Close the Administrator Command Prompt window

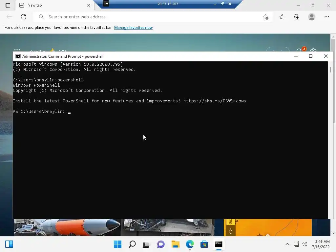(x=326, y=56)
